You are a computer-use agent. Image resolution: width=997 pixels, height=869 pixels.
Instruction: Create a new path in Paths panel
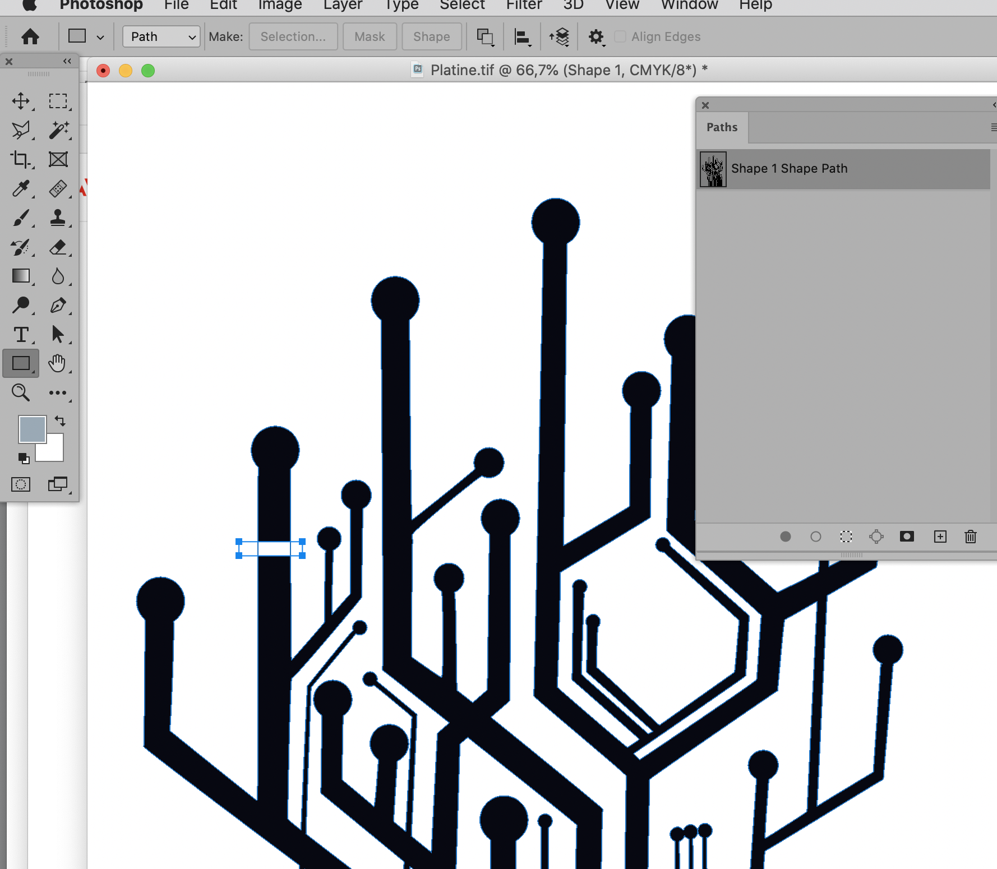click(940, 537)
